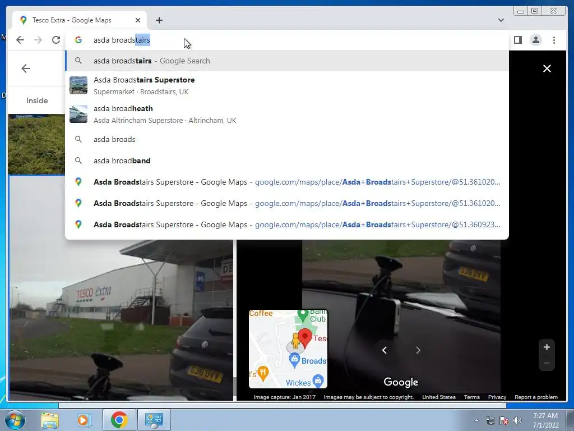The image size is (574, 431).
Task: Click the asda broadheath thumbnail image
Action: [x=78, y=114]
